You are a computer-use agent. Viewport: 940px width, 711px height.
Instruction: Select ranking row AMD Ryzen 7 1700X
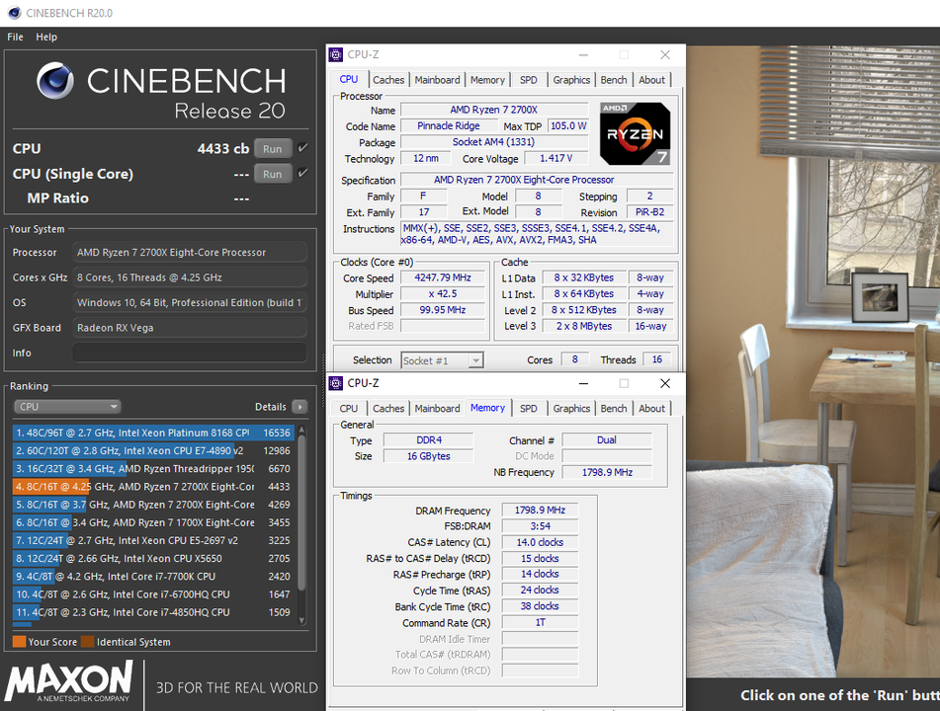click(153, 522)
